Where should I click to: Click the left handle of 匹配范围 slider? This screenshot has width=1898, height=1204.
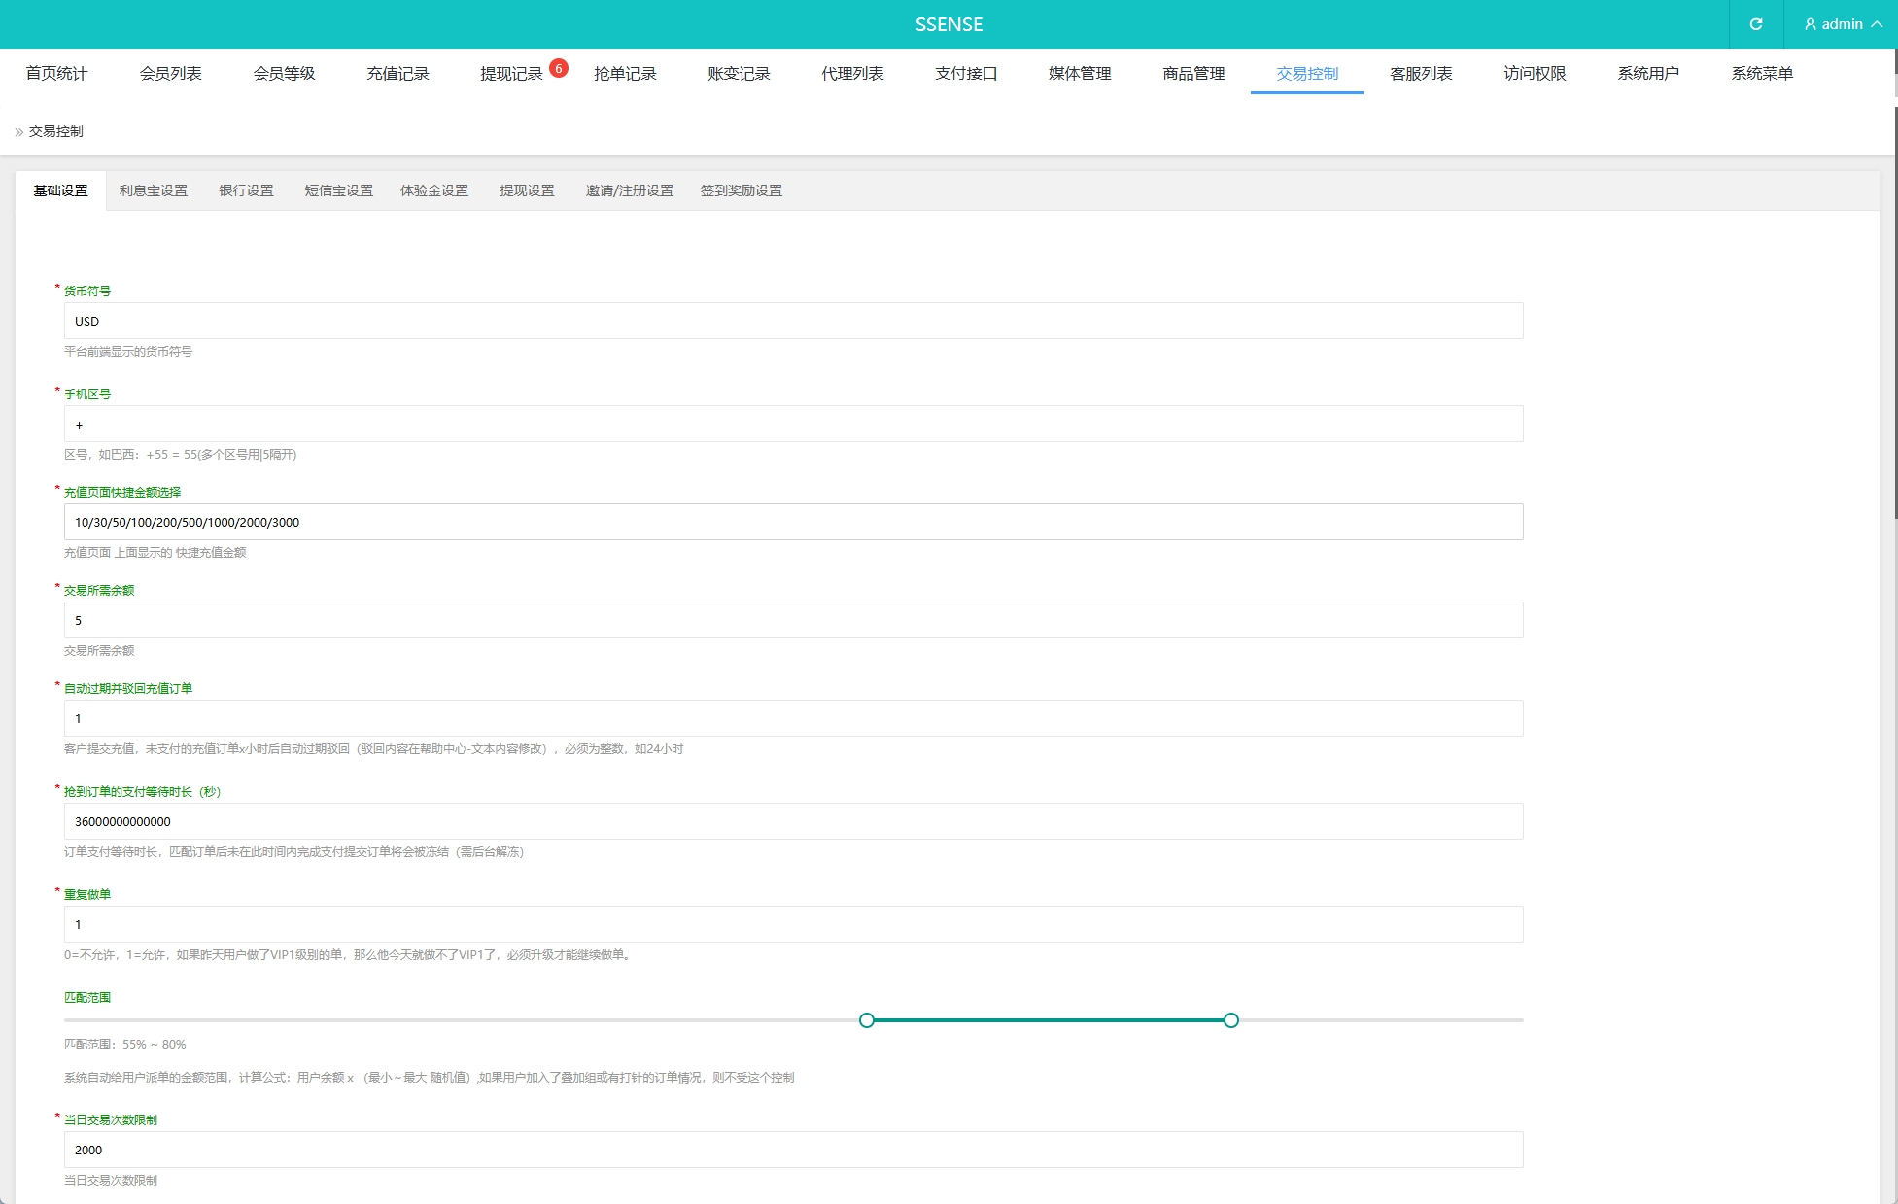point(867,1020)
